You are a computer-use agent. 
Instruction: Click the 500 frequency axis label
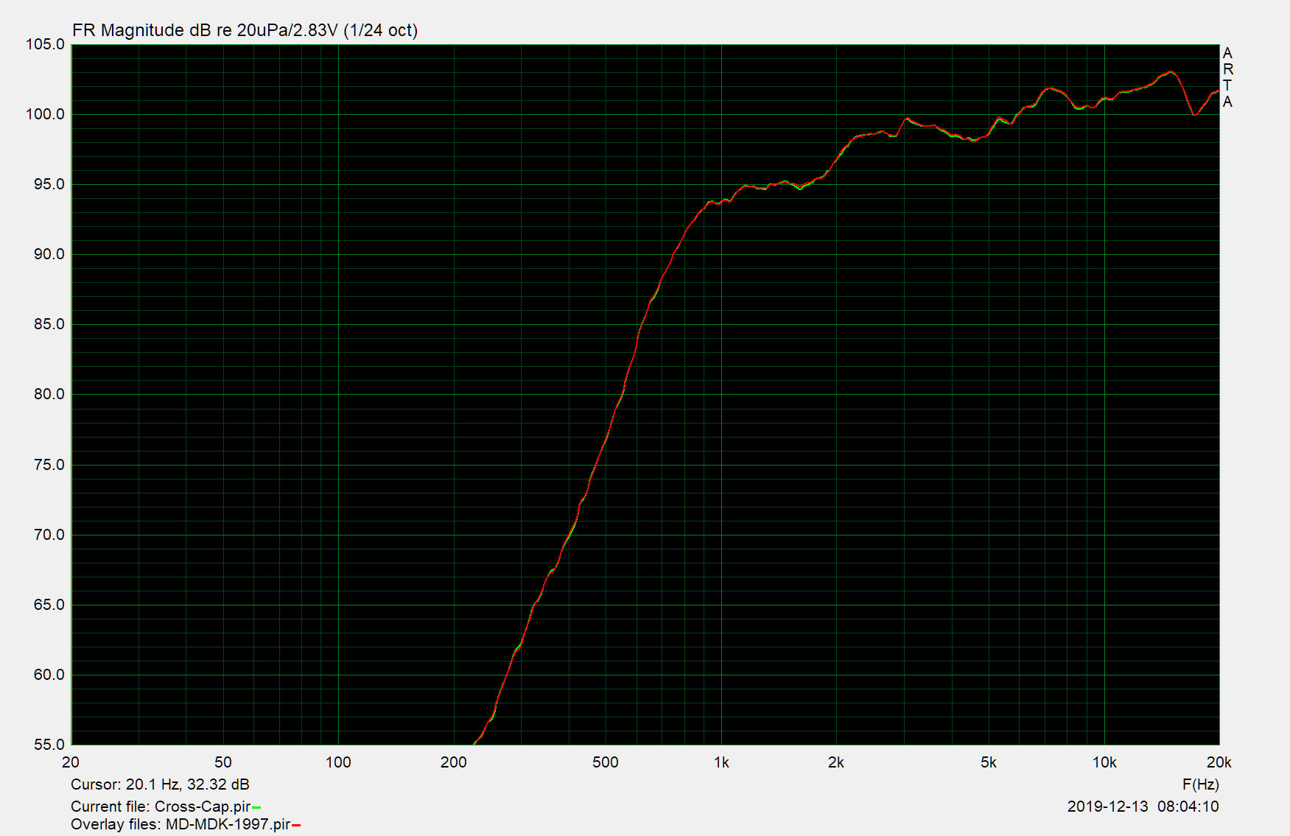[x=606, y=762]
